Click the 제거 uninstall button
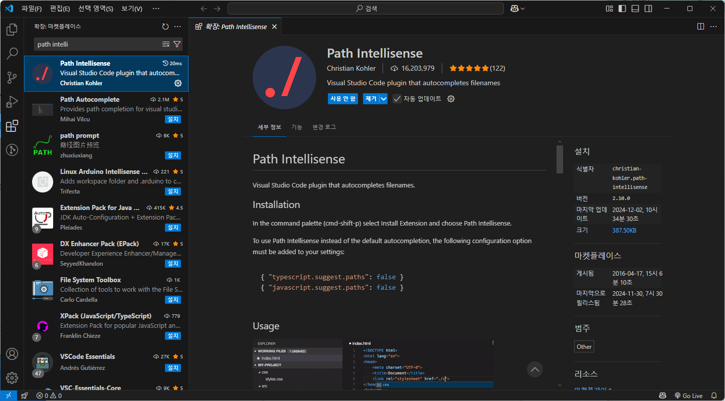 pyautogui.click(x=371, y=99)
